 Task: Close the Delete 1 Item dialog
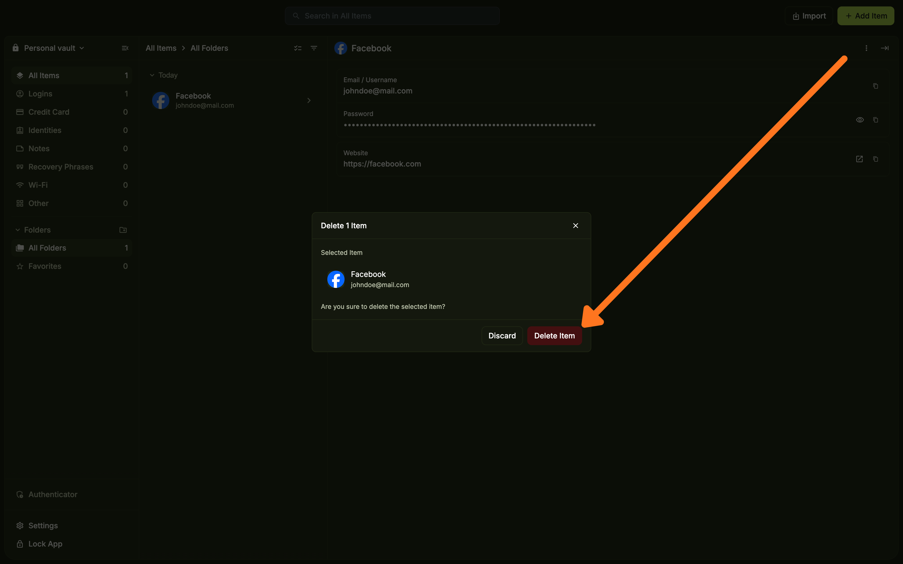click(x=575, y=226)
